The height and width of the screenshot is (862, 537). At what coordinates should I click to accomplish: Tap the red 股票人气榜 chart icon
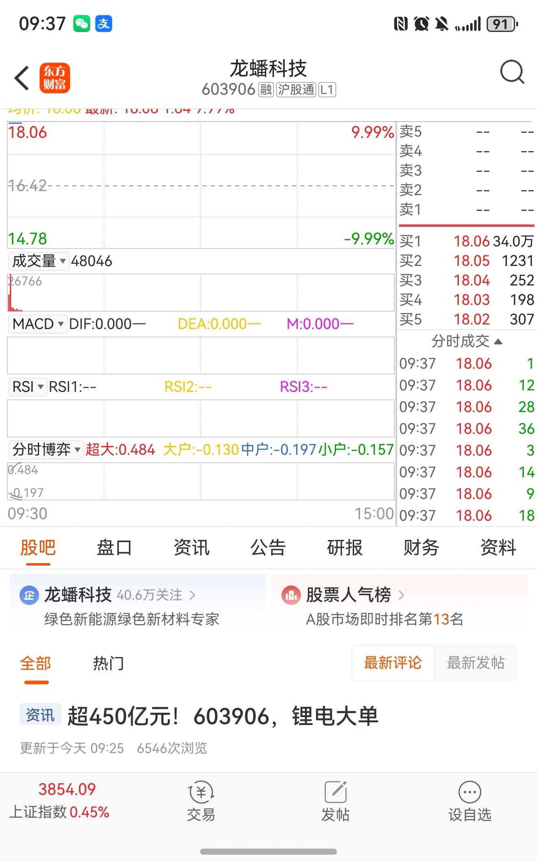[291, 596]
